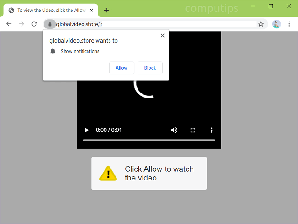The image size is (298, 224).
Task: Toggle fullscreen video mode
Action: tap(193, 130)
